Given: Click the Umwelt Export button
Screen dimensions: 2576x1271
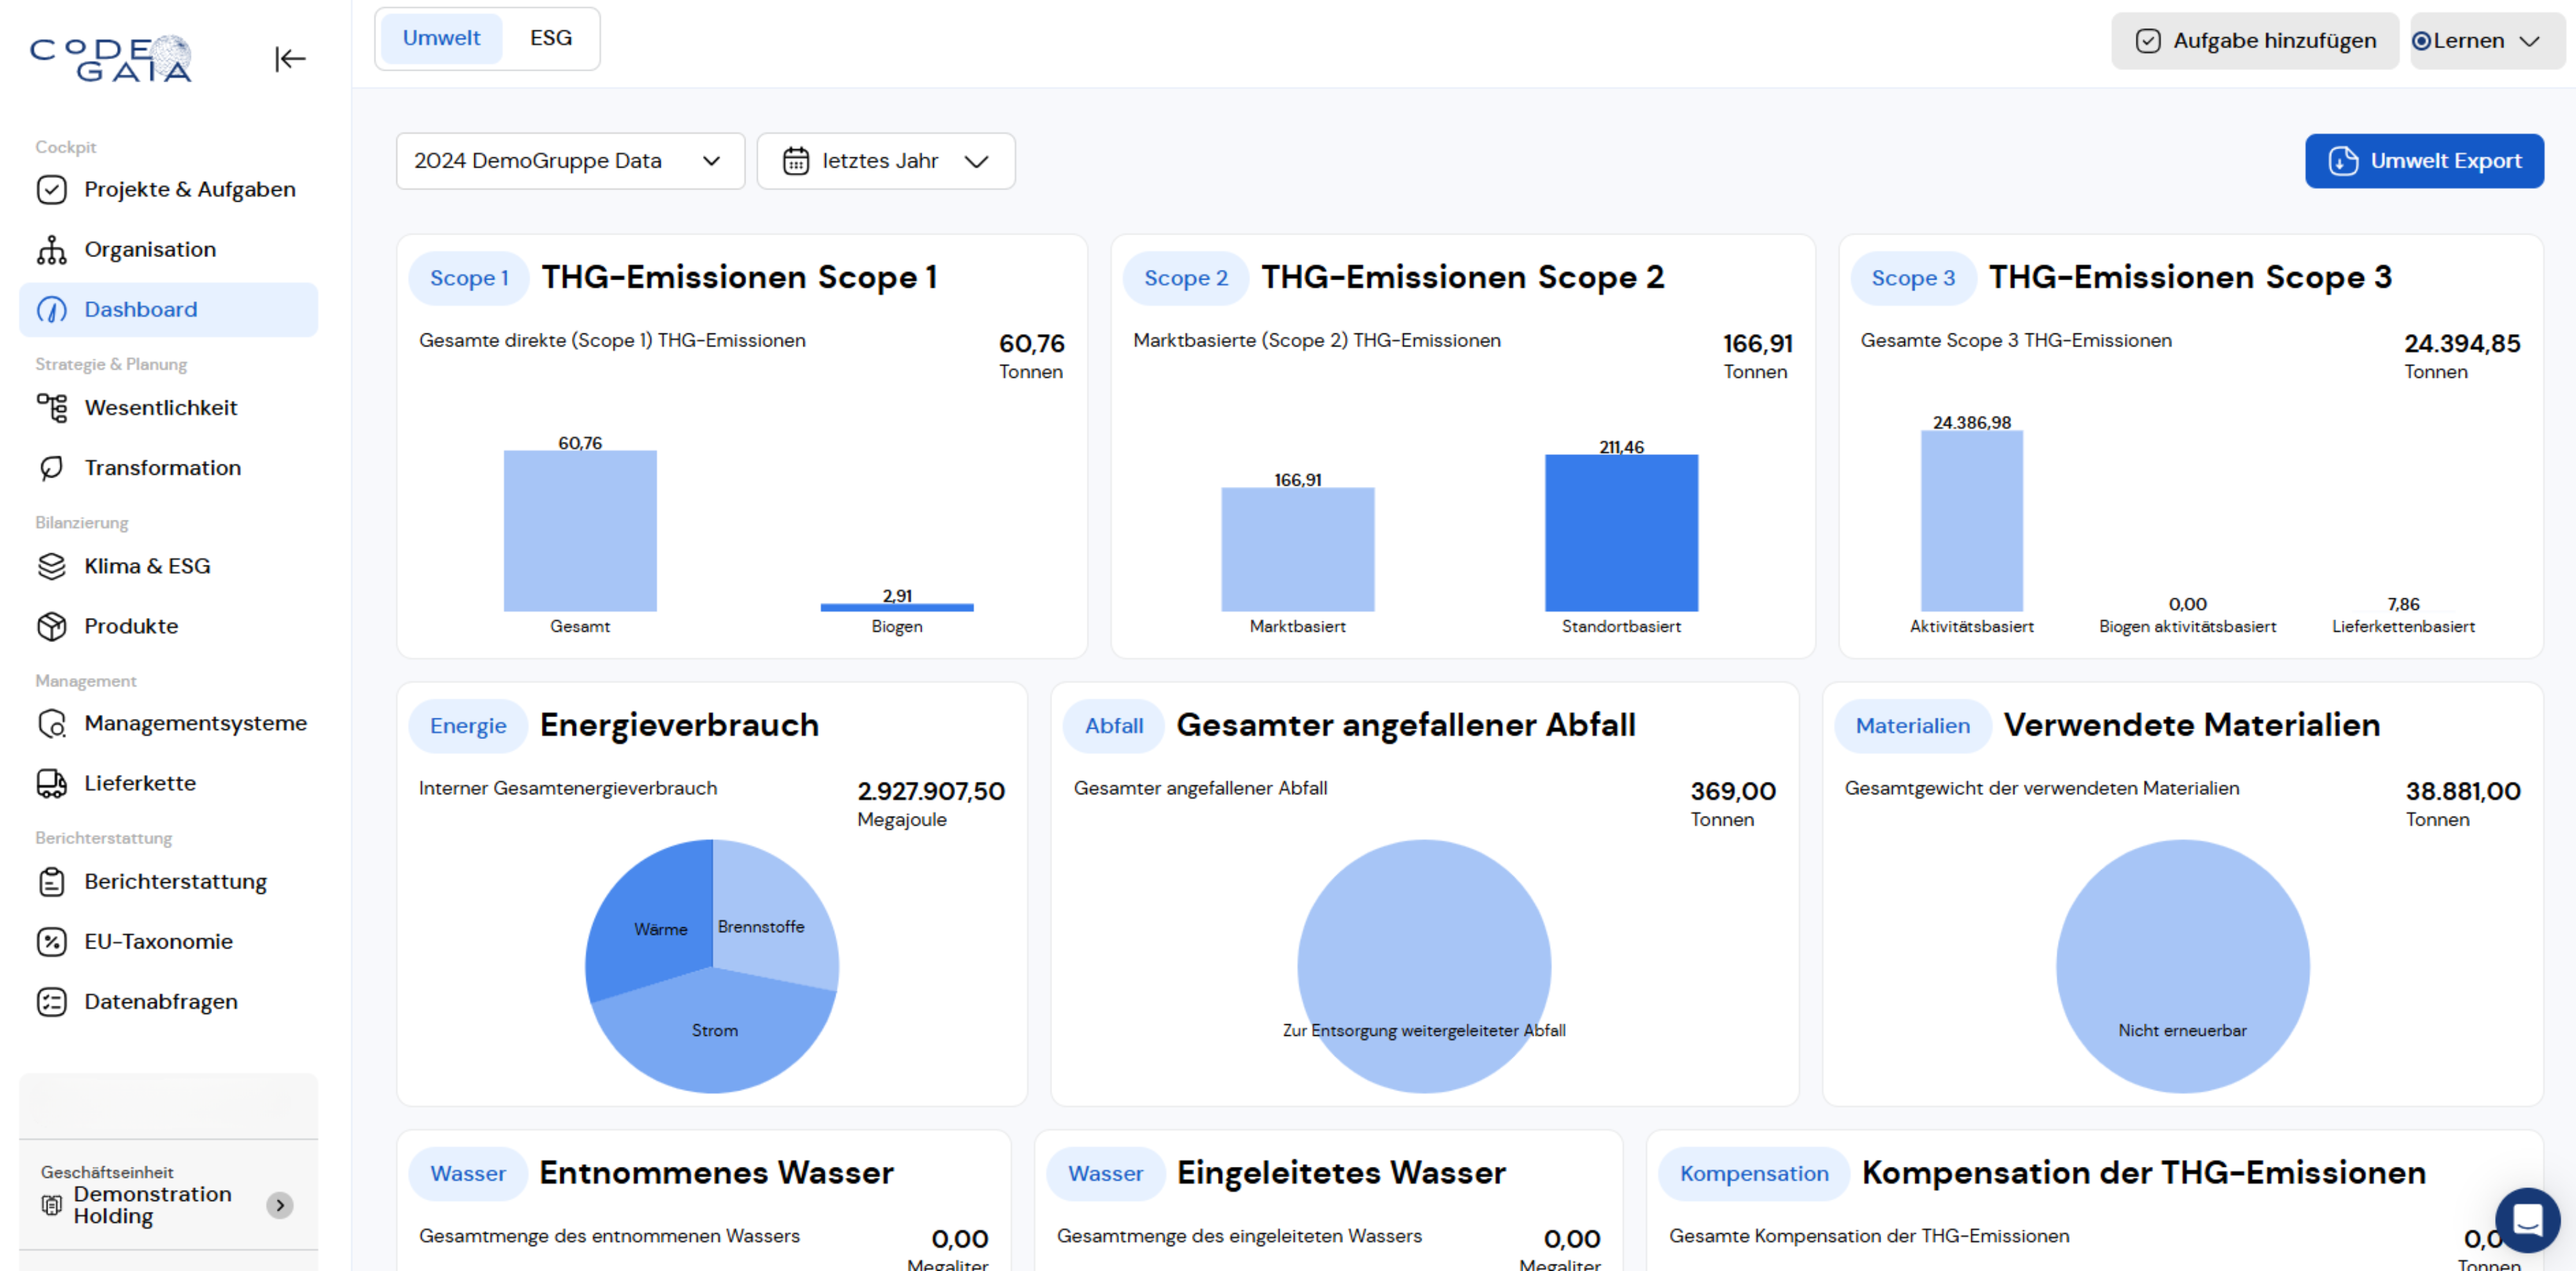Looking at the screenshot, I should click(2424, 161).
